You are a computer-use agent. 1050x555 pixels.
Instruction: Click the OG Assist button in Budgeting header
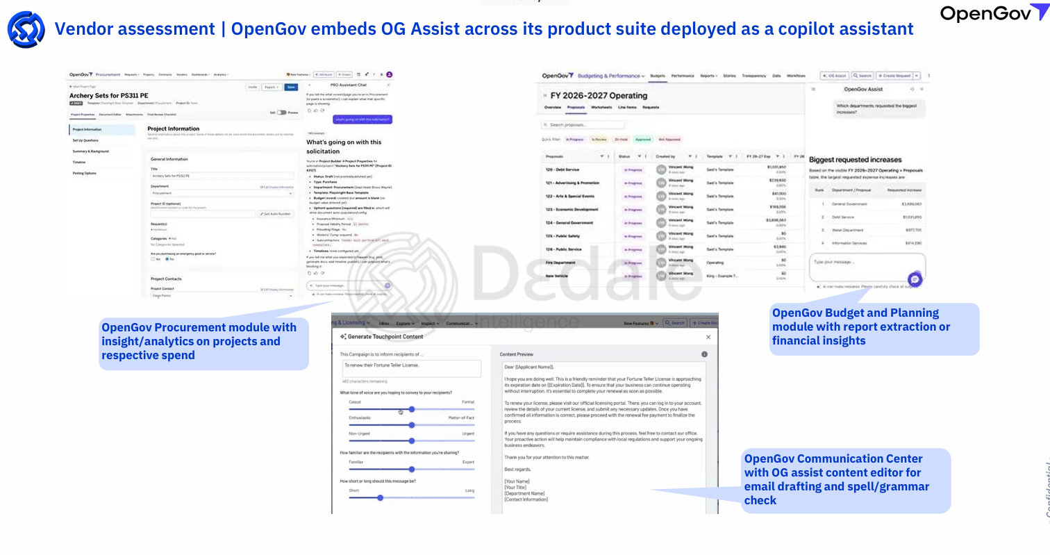835,76
